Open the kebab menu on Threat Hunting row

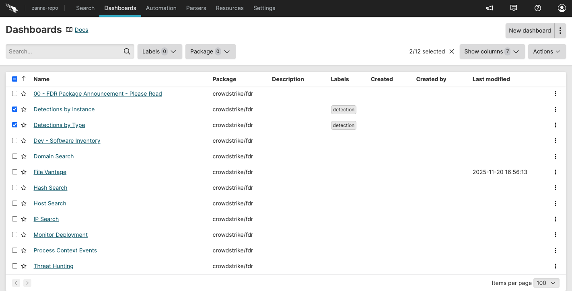[556, 266]
